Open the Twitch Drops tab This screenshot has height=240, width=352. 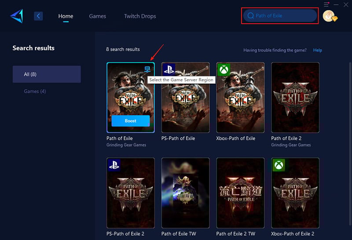[x=140, y=16]
